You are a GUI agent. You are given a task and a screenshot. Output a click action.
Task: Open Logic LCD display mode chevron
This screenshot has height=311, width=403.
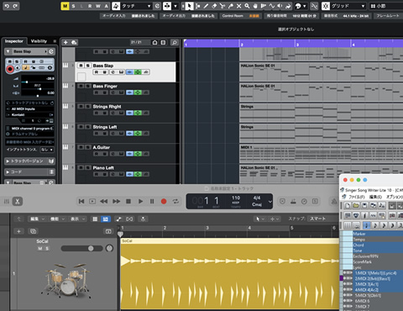(270, 201)
